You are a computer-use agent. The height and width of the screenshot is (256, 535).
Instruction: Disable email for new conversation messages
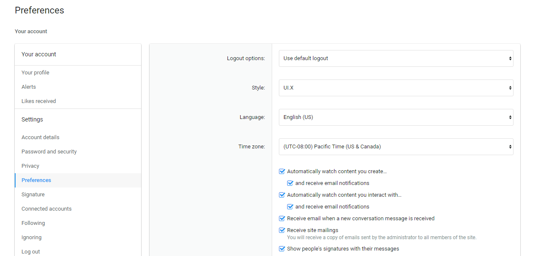(x=282, y=219)
